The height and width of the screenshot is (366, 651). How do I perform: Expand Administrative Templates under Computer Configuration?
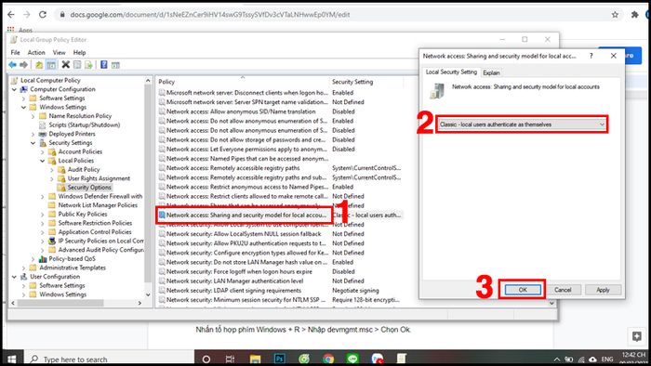23,268
